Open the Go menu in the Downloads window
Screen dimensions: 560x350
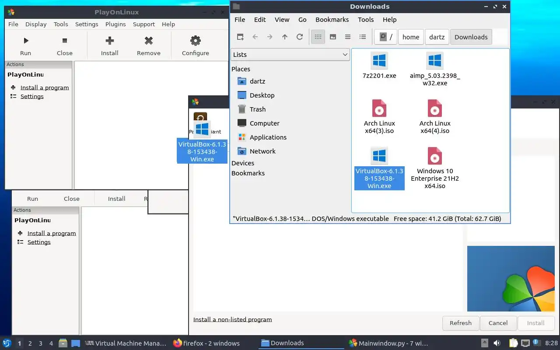[302, 19]
